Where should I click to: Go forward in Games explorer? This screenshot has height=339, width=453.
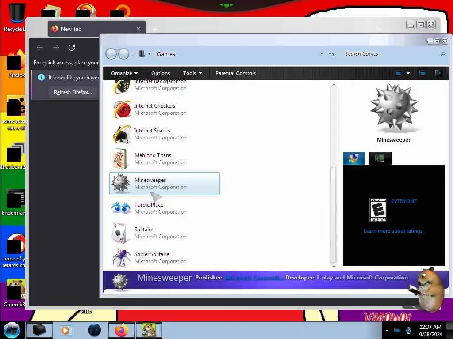coord(124,54)
